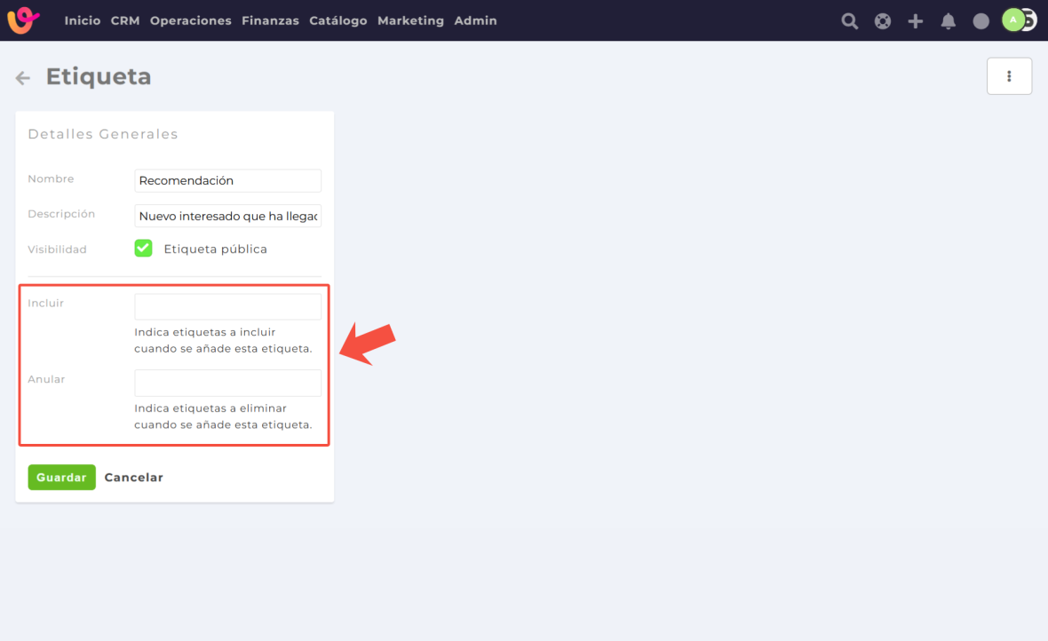The image size is (1048, 641).
Task: Focus the Incluir tags input field
Action: click(x=227, y=307)
